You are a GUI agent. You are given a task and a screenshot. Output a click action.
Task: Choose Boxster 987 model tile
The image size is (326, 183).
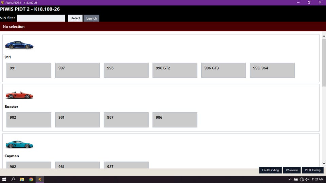[126, 120]
